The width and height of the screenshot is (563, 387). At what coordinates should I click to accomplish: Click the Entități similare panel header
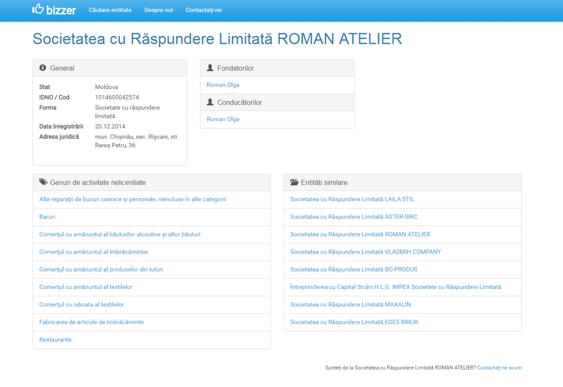click(x=324, y=182)
